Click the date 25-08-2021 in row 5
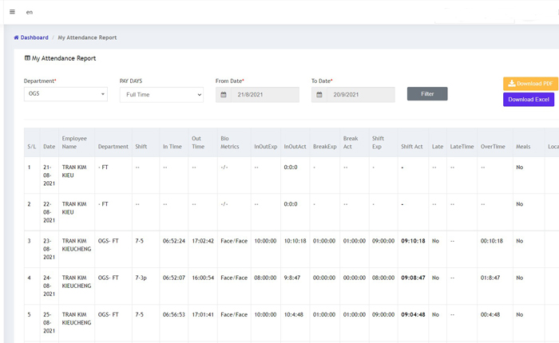Image resolution: width=559 pixels, height=343 pixels. pos(50,323)
